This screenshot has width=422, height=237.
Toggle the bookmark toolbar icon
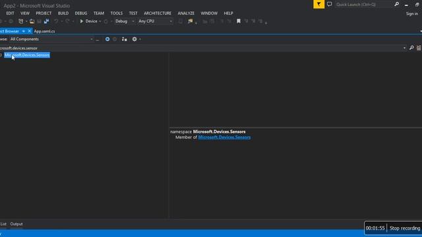[239, 21]
